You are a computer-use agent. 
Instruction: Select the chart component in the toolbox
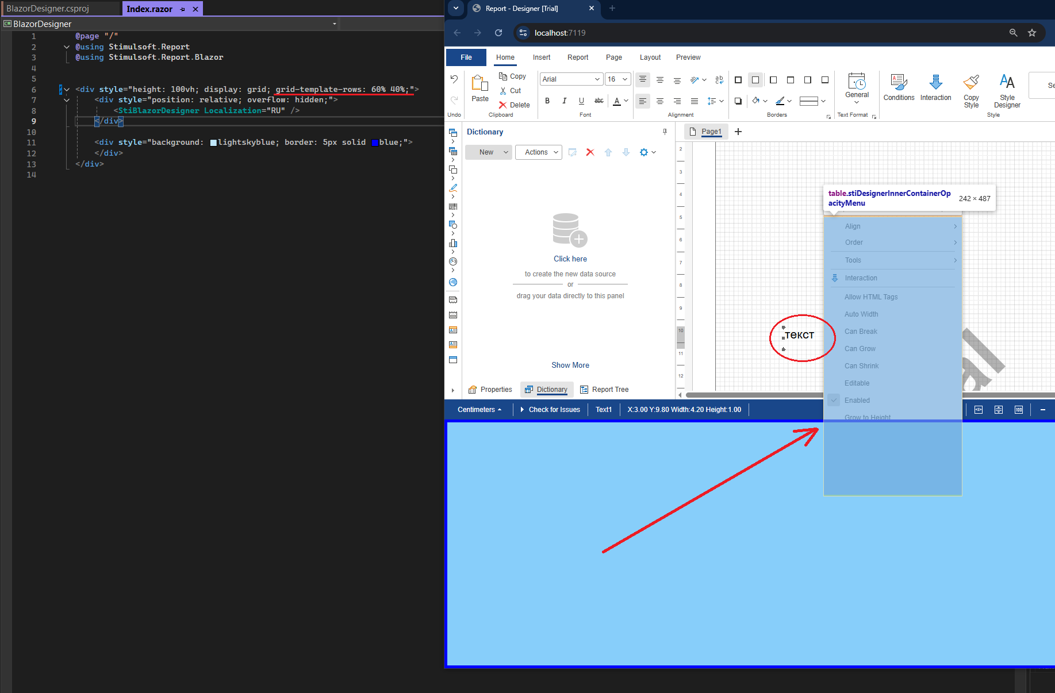453,243
